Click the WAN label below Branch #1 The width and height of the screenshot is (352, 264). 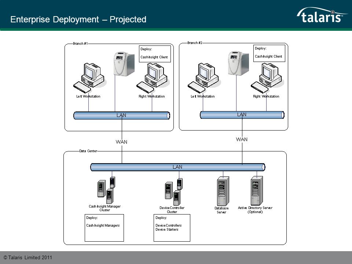tap(121, 142)
